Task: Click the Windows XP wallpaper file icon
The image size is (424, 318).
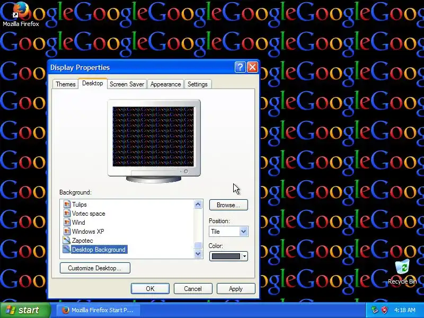Action: tap(67, 232)
